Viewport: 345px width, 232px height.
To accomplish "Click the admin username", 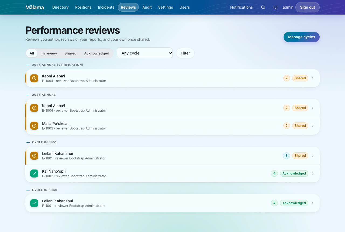I will pos(288,7).
